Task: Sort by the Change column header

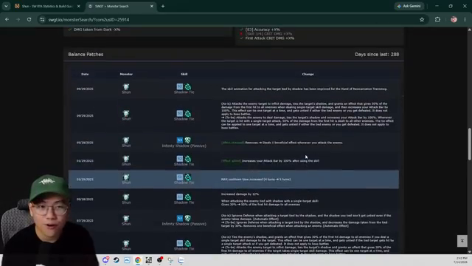Action: 308,74
